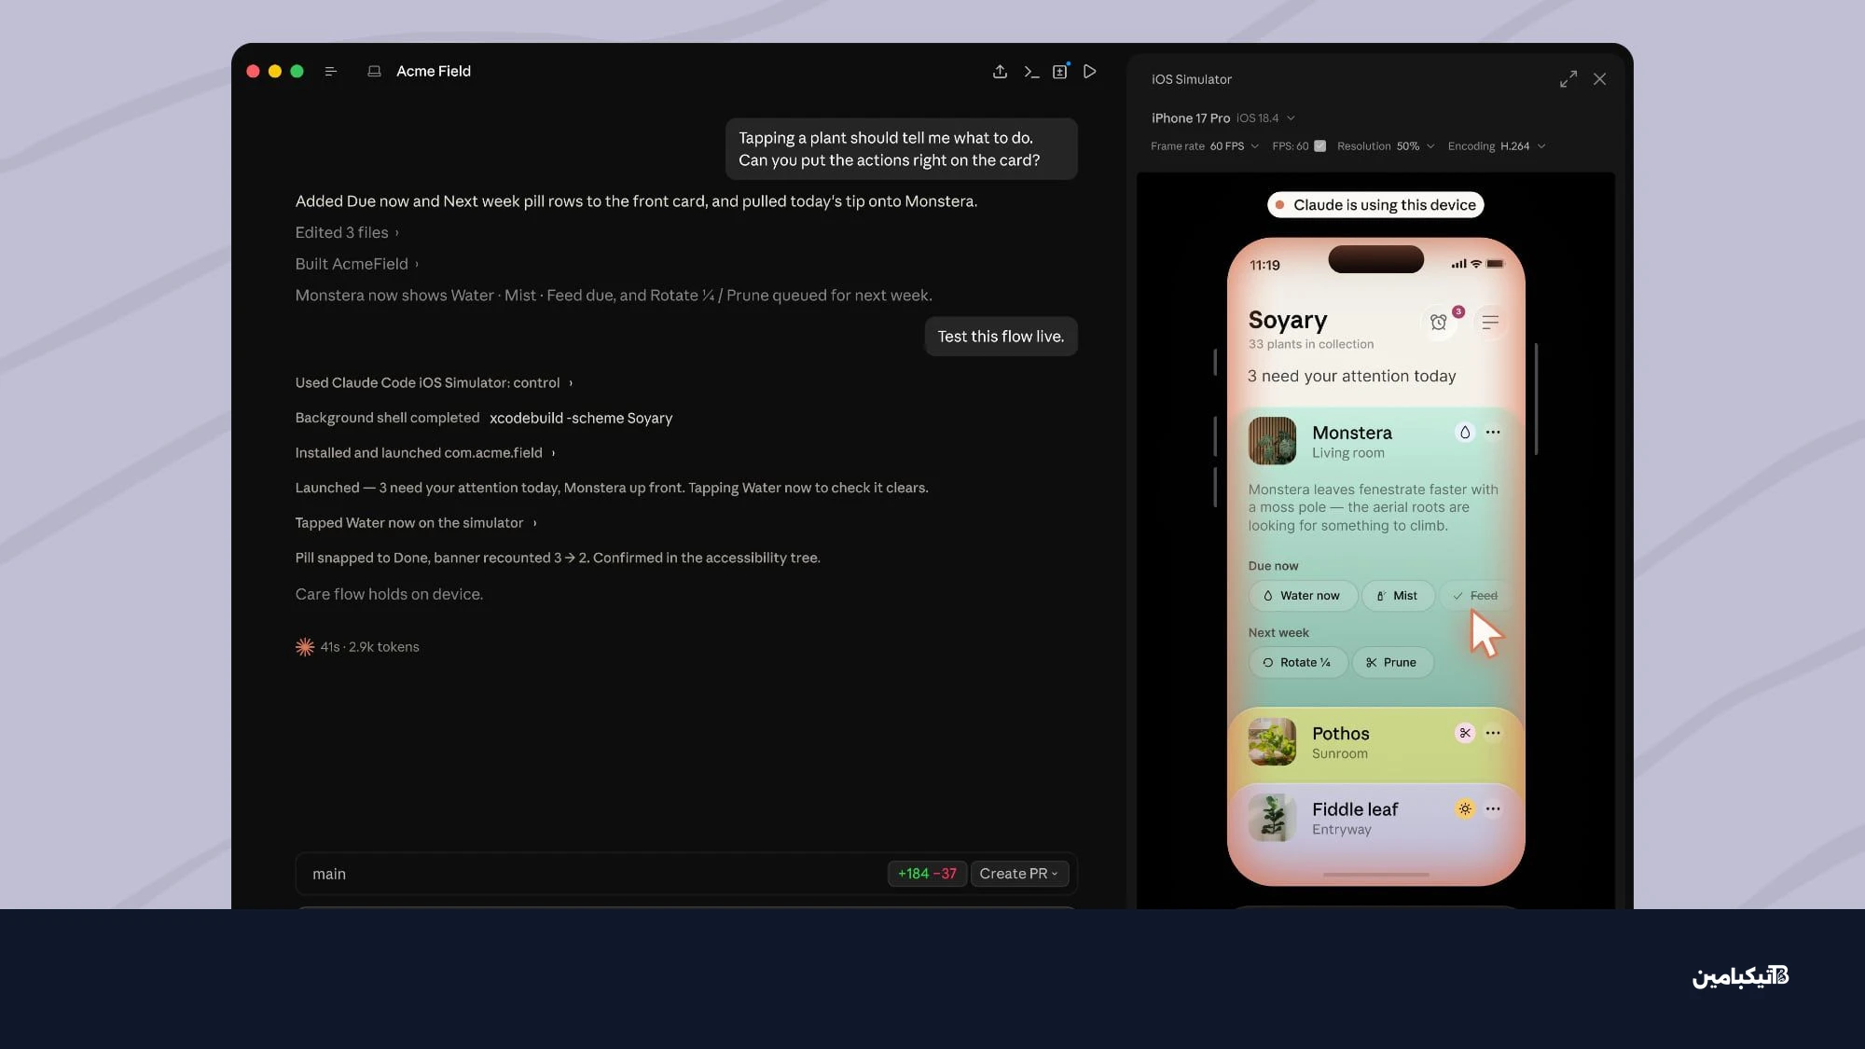Tap the Water now pill
Image resolution: width=1865 pixels, height=1049 pixels.
pyautogui.click(x=1303, y=596)
